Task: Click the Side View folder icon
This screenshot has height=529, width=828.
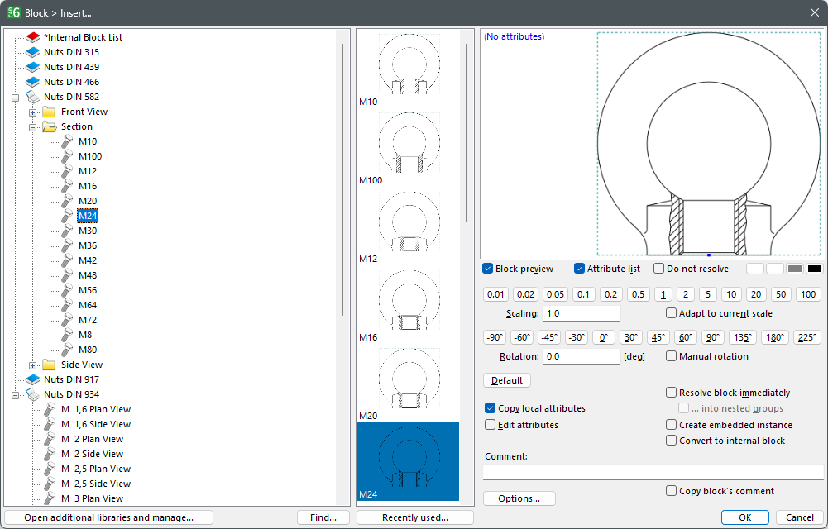Action: tap(49, 365)
